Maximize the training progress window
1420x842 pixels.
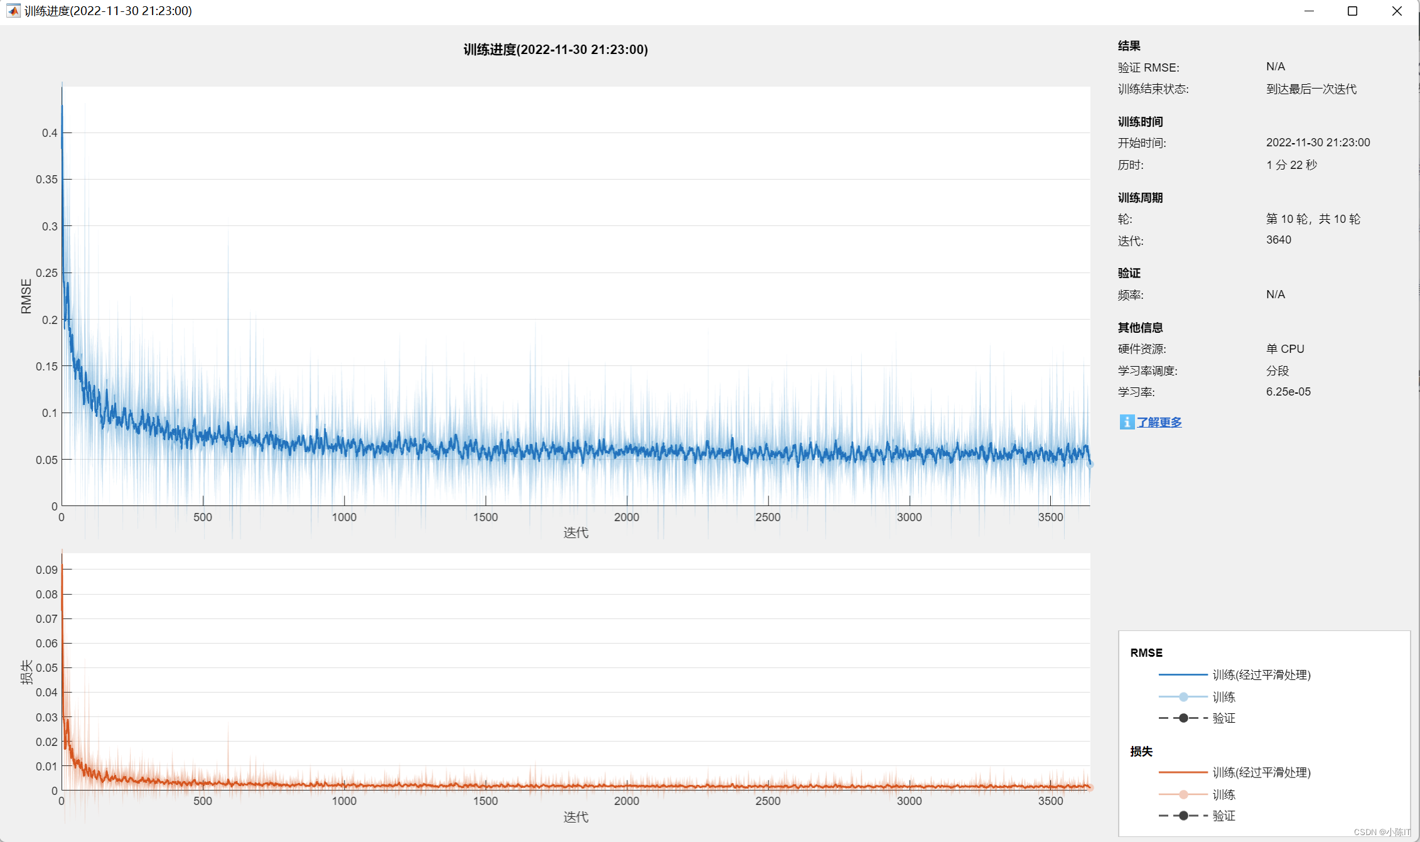click(x=1352, y=11)
